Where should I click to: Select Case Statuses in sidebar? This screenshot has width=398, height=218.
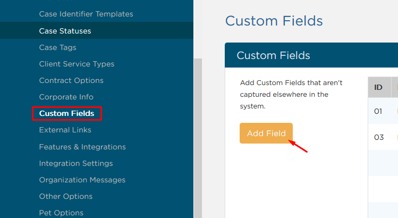click(x=65, y=31)
